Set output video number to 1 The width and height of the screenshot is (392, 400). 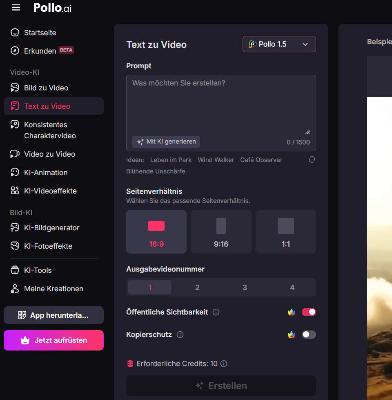coord(150,287)
